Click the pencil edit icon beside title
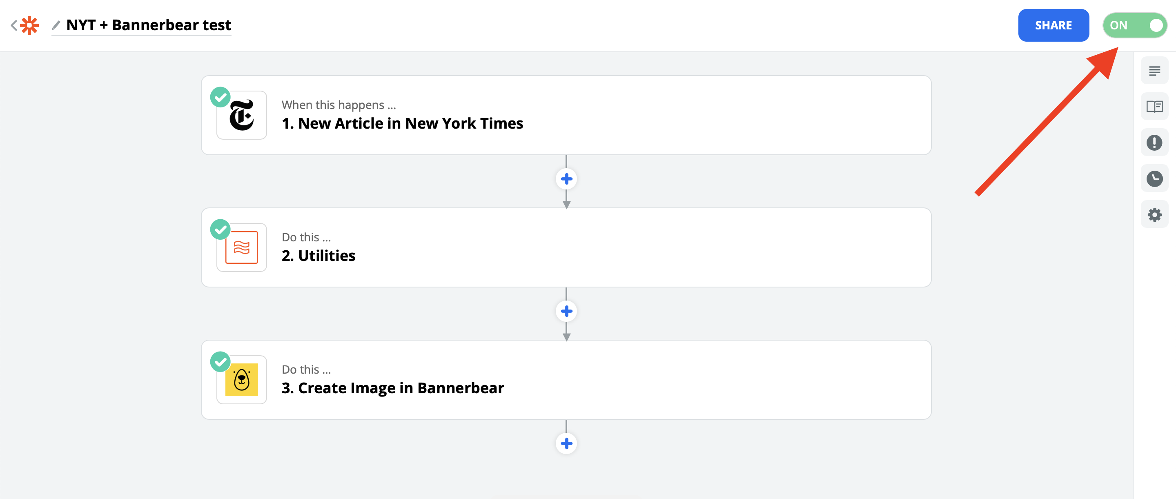Screen dimensions: 1176x499 coord(56,25)
